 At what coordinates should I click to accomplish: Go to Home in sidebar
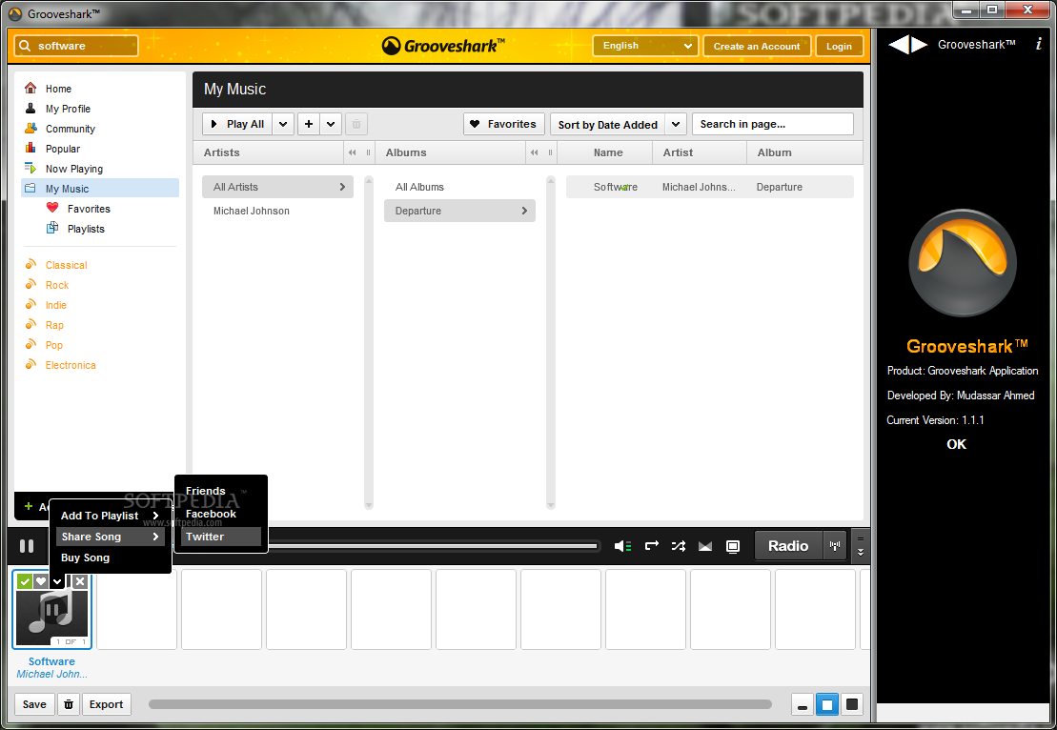(58, 89)
